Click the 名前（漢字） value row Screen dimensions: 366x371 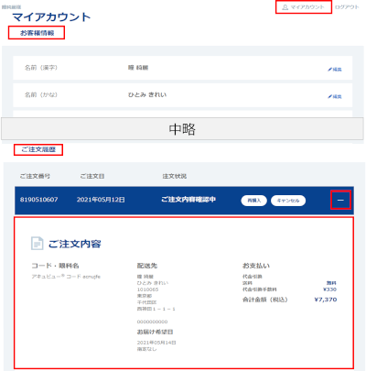pos(183,68)
